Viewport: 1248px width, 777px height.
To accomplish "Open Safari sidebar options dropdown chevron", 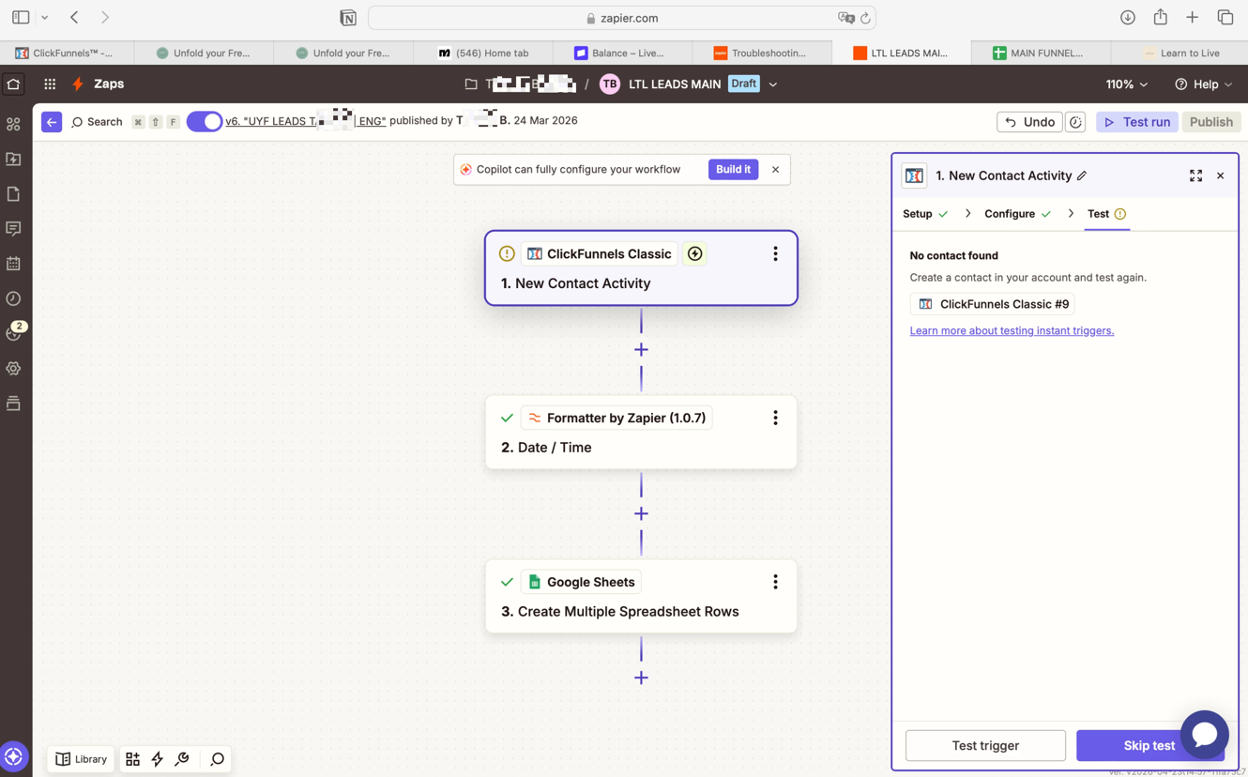I will click(x=44, y=18).
